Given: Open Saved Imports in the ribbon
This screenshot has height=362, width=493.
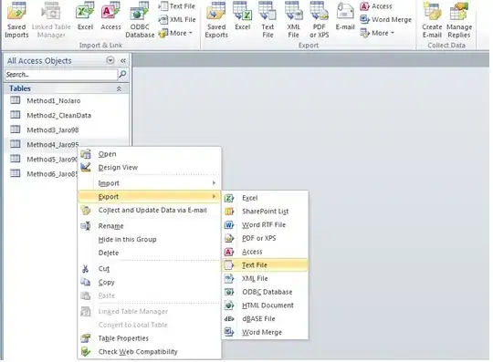Looking at the screenshot, I should coord(16,20).
